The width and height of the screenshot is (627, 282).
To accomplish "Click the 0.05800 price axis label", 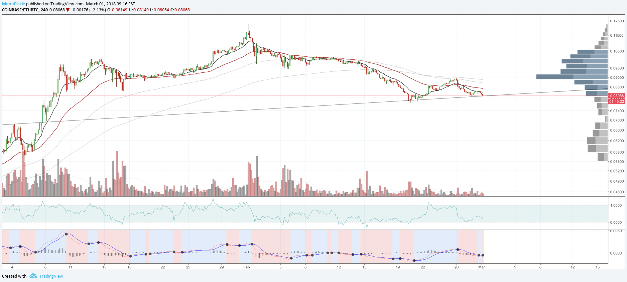I will [x=617, y=153].
